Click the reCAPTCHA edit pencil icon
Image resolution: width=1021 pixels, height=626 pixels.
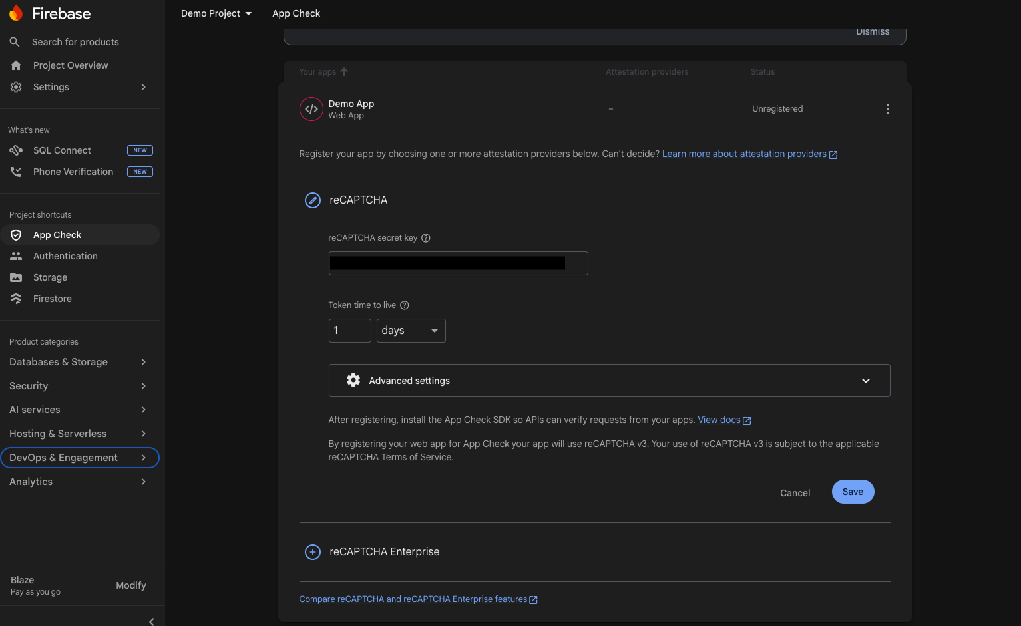tap(313, 200)
